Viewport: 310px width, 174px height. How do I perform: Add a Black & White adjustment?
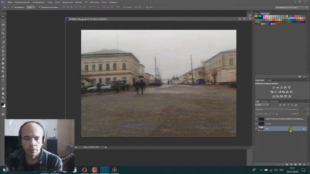[x=279, y=92]
